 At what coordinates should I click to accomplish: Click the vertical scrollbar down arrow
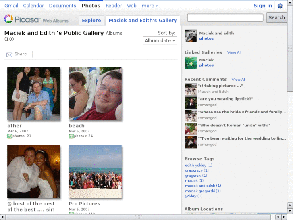pyautogui.click(x=290, y=211)
